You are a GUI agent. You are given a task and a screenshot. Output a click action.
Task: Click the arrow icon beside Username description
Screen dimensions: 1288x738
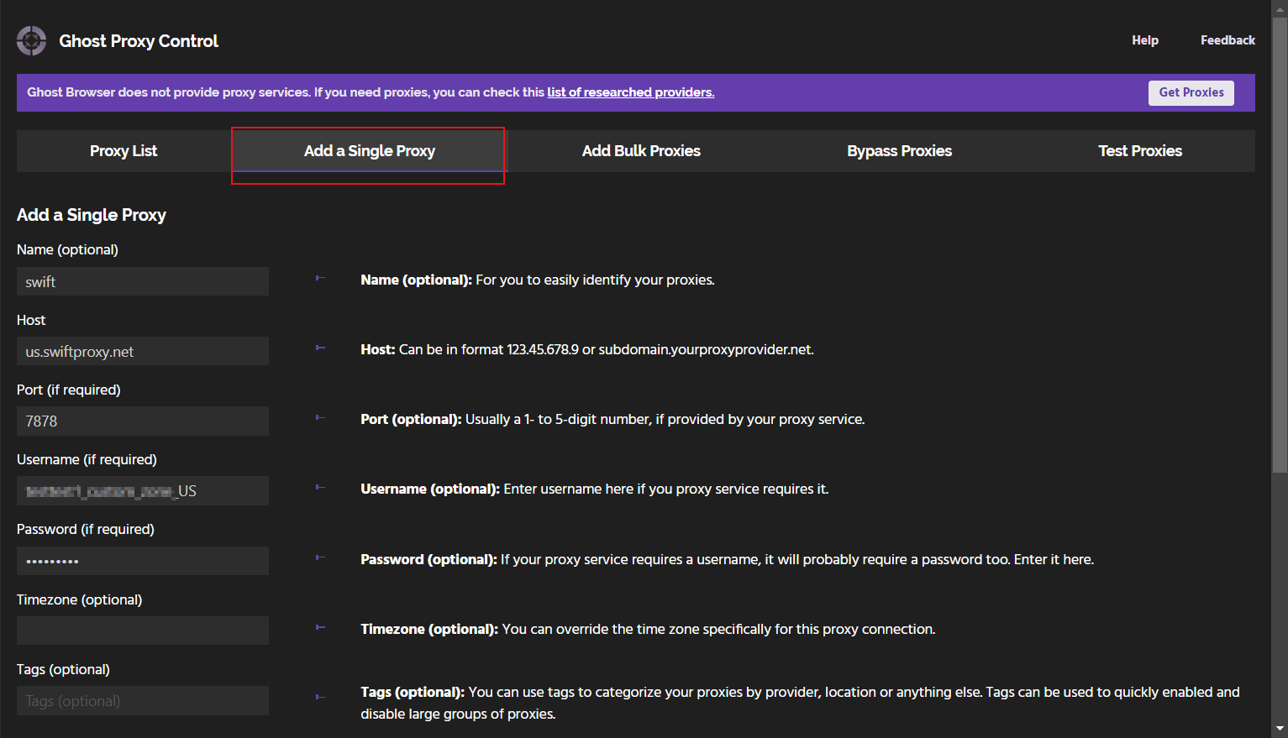[320, 488]
